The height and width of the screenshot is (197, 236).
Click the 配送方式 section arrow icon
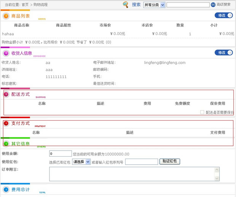[6, 94]
